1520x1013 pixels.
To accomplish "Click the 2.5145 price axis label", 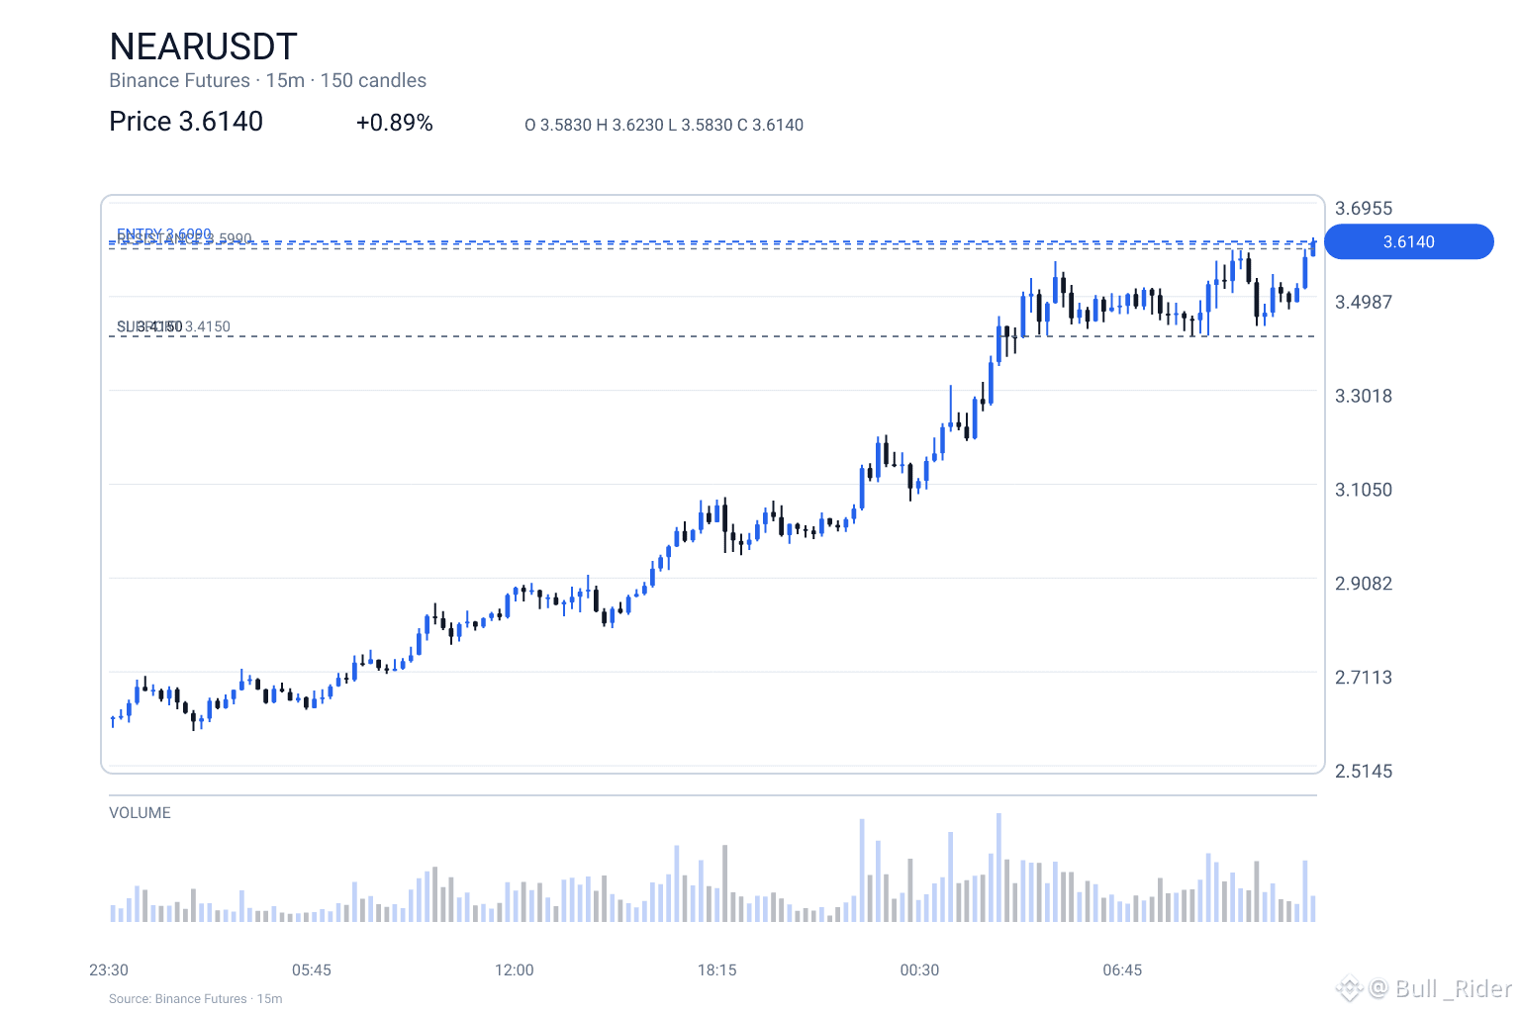I will pyautogui.click(x=1364, y=771).
